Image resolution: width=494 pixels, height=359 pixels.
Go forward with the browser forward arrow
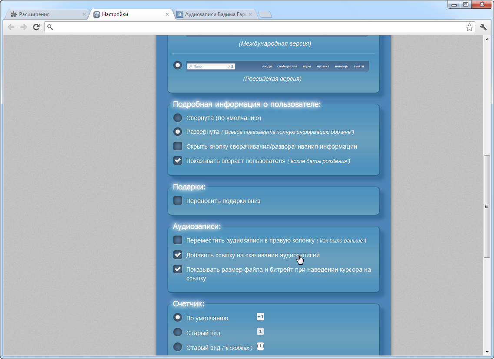click(x=23, y=27)
